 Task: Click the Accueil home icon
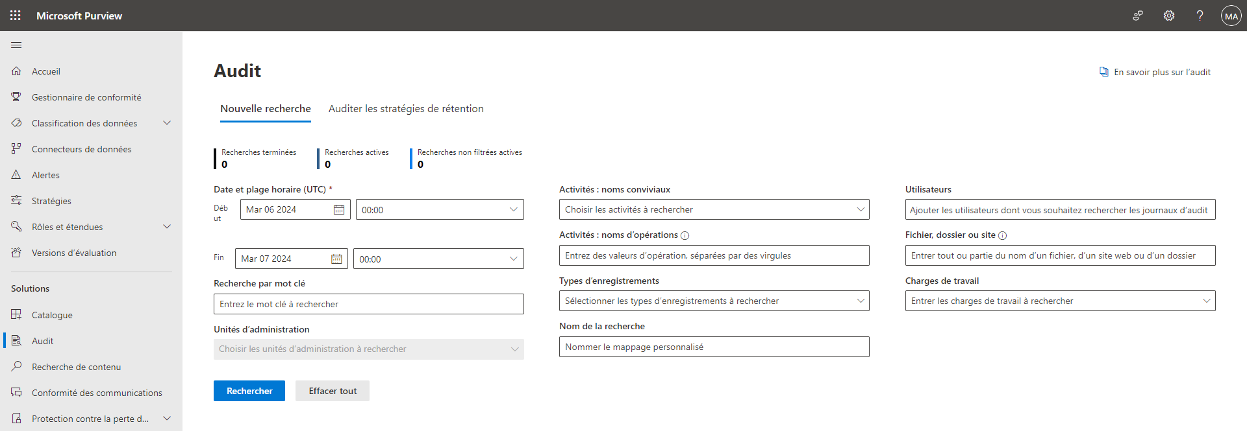tap(16, 71)
